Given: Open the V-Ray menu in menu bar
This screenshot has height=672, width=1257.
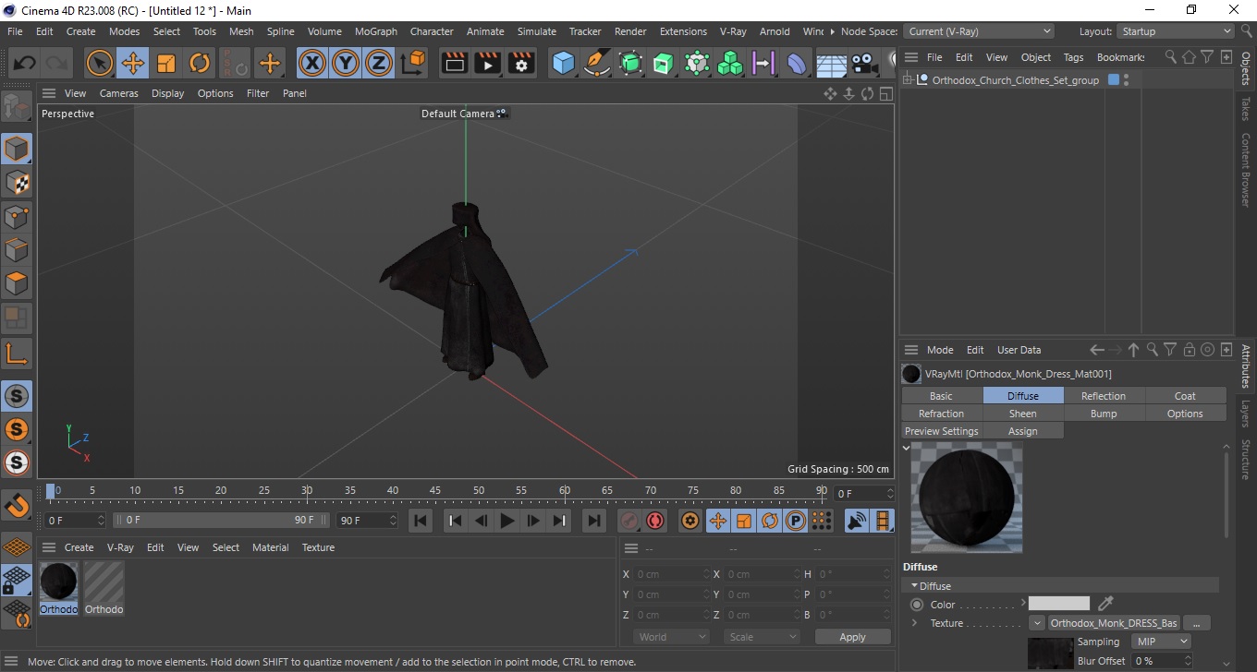Looking at the screenshot, I should (x=733, y=31).
